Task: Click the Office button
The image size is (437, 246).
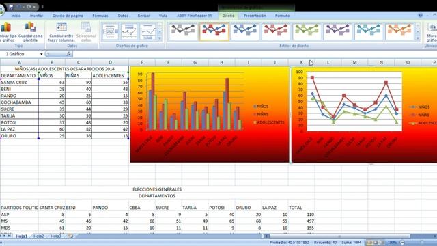Action: [1, 10]
